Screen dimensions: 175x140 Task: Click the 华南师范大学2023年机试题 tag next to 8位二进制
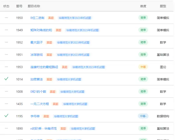[x=75, y=18]
